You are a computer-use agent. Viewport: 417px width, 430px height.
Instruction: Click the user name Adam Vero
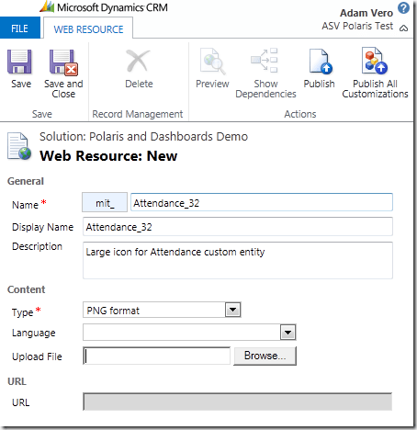click(366, 13)
